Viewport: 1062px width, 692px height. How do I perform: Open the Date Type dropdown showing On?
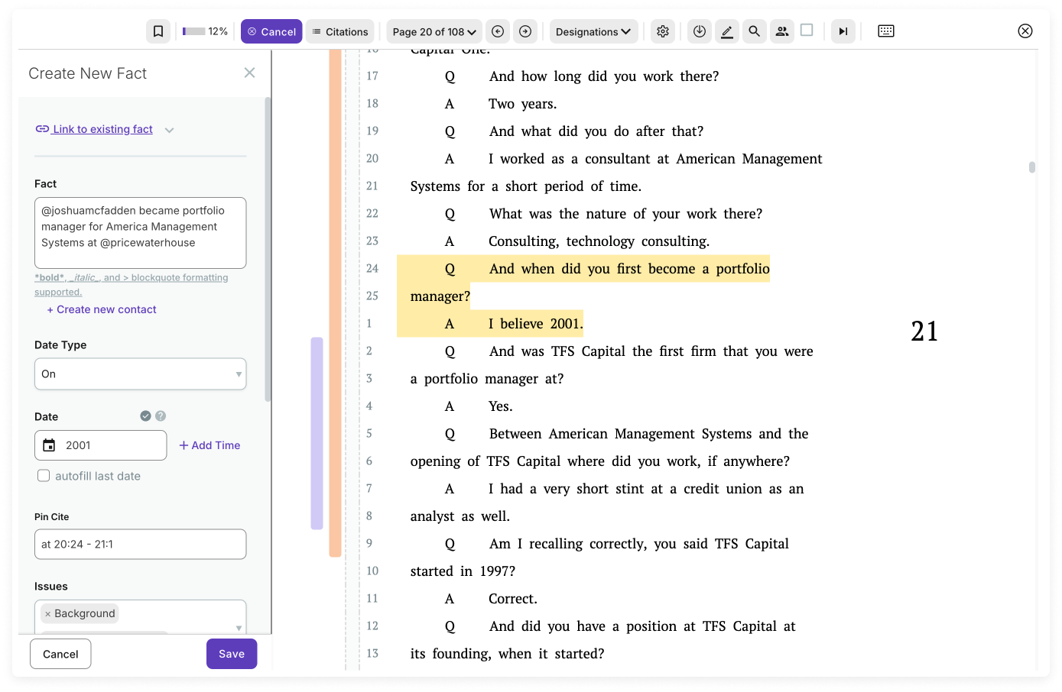click(140, 373)
